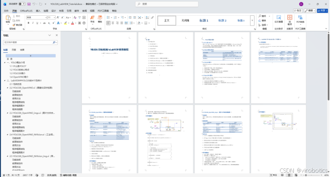Open the font size dropdown showing 11
Screen dimensions: 330x177
pos(54,18)
